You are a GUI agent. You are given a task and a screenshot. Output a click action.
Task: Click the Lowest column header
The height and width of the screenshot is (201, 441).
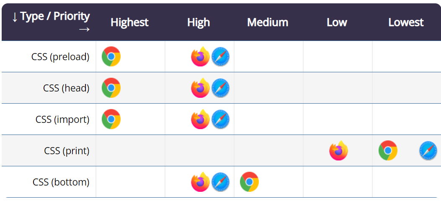pos(406,22)
